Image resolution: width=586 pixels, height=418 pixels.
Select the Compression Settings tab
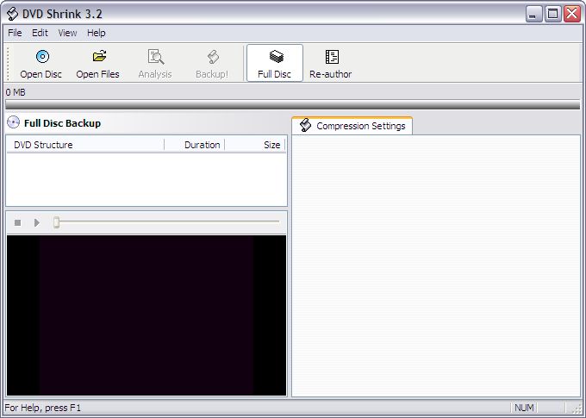point(352,126)
